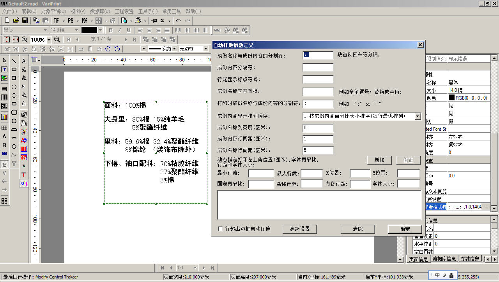Click the link chain icon
499x282 pixels.
(x=218, y=30)
